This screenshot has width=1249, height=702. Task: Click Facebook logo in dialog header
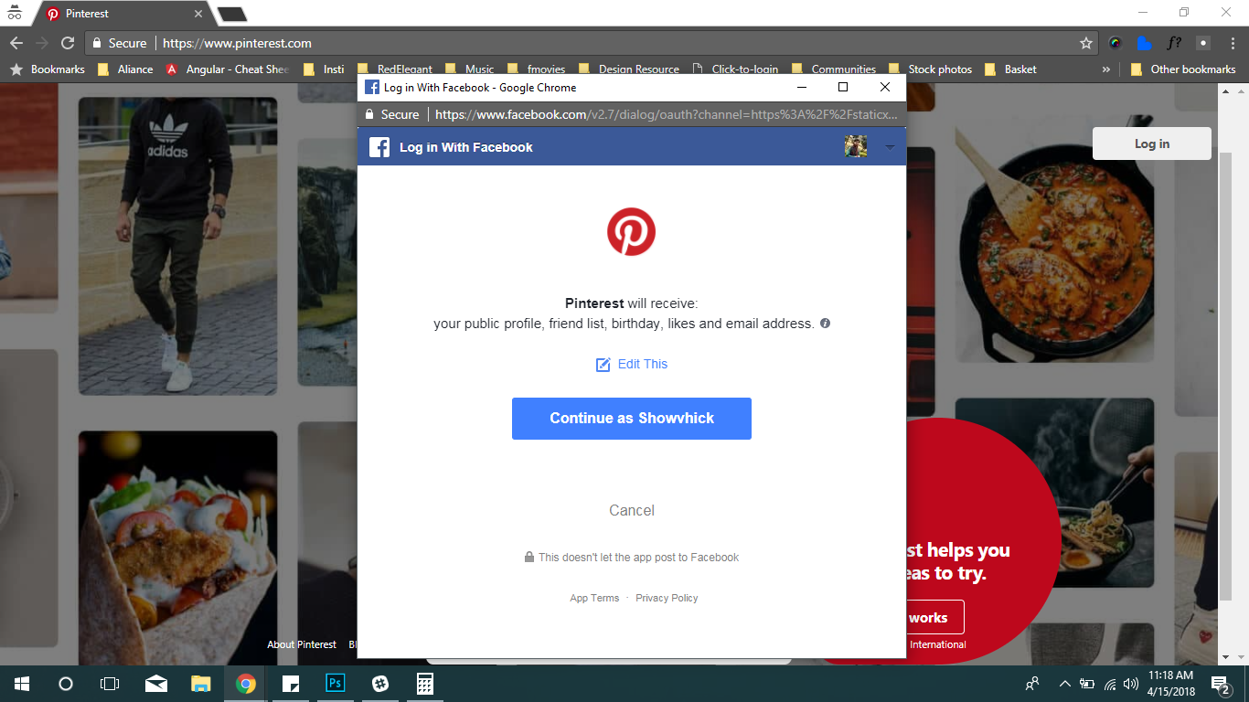379,146
